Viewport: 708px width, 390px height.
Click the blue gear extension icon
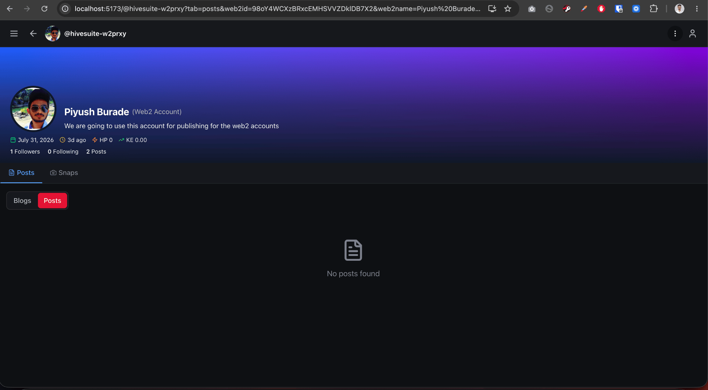click(x=636, y=8)
